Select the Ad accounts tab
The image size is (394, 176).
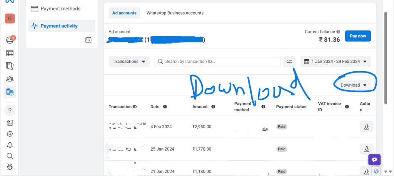pyautogui.click(x=124, y=13)
